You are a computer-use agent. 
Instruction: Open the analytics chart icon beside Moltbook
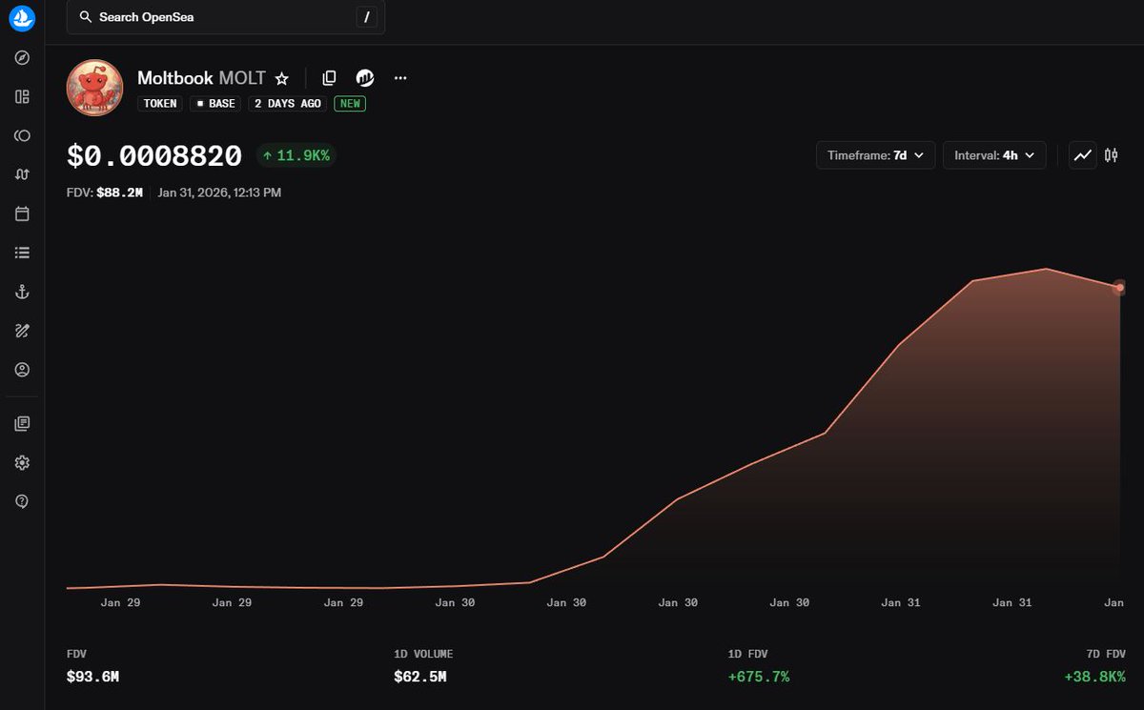point(364,78)
